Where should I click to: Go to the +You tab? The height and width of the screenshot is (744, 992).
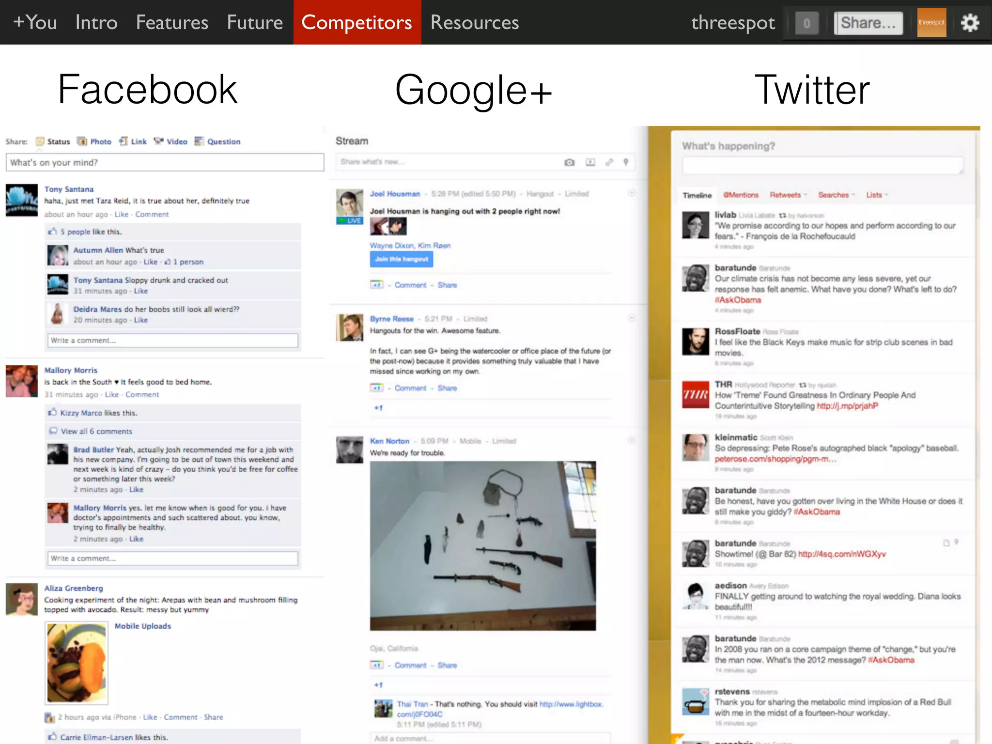pyautogui.click(x=35, y=22)
